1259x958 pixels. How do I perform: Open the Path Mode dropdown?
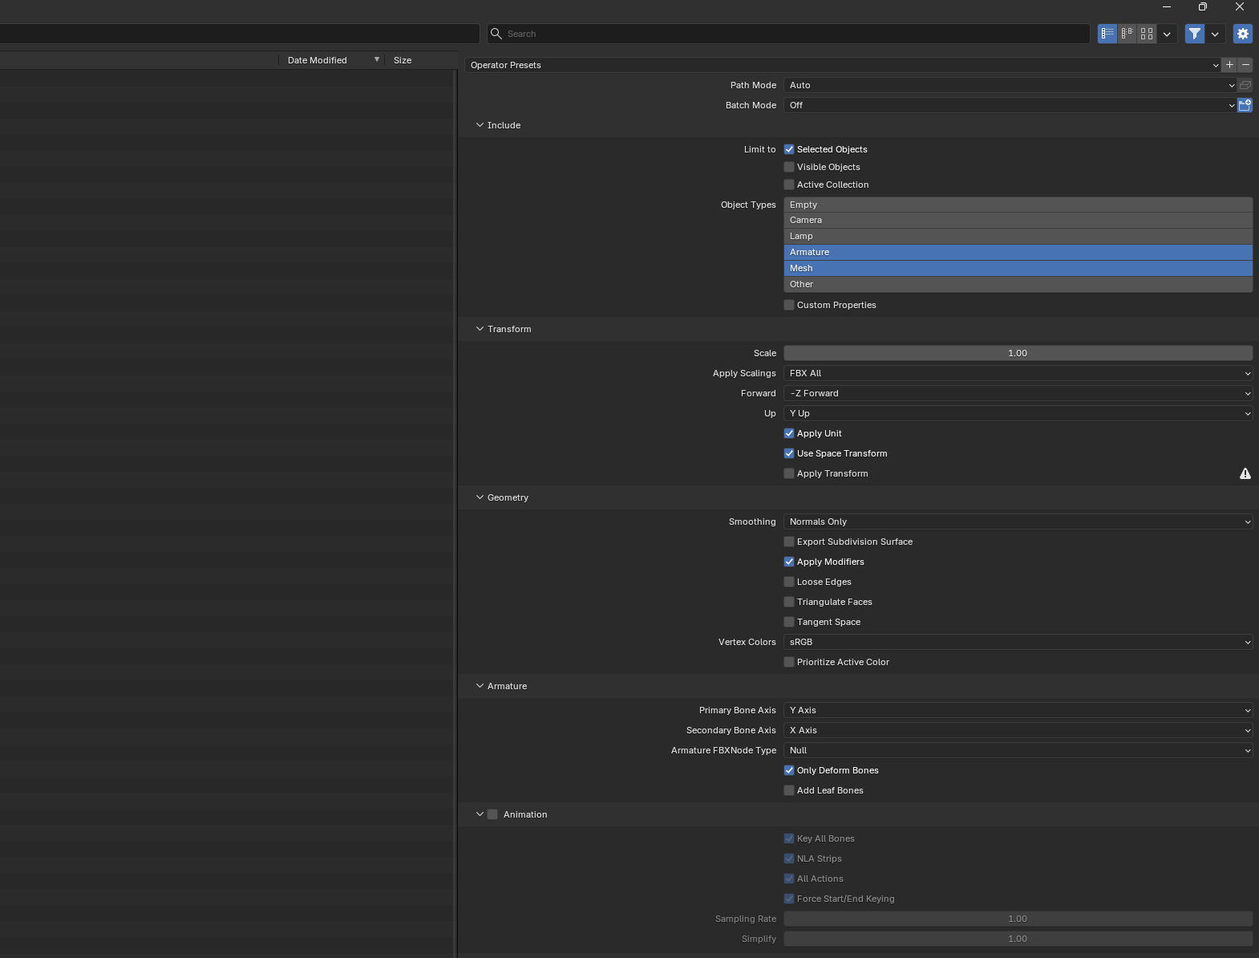pyautogui.click(x=1010, y=85)
